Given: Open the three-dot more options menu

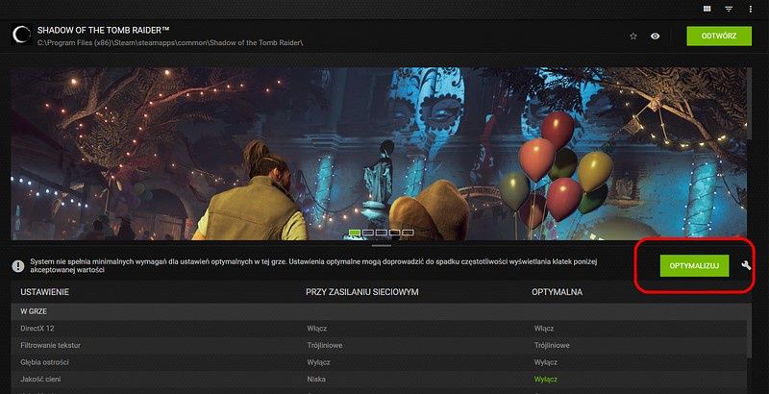Looking at the screenshot, I should pyautogui.click(x=751, y=9).
